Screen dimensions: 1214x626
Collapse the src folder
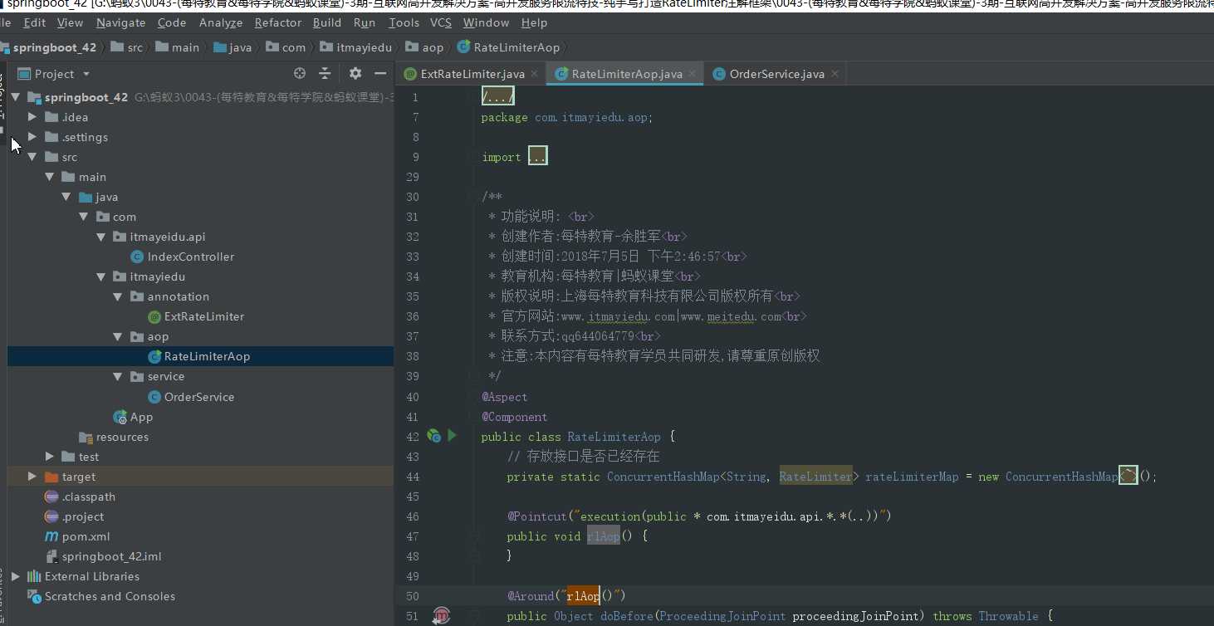(x=32, y=157)
